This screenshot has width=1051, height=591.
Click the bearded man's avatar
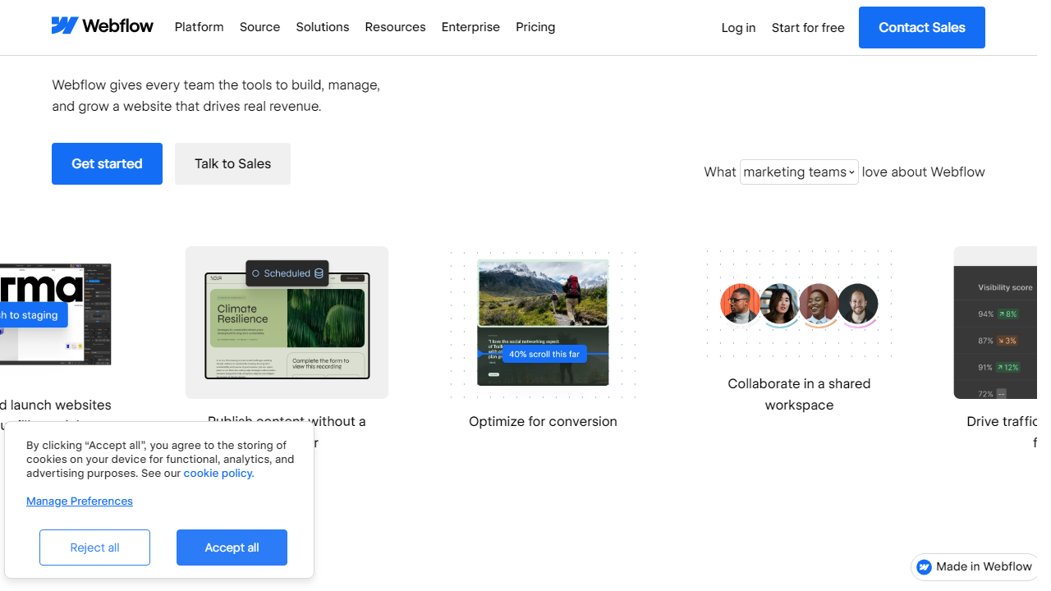[858, 305]
